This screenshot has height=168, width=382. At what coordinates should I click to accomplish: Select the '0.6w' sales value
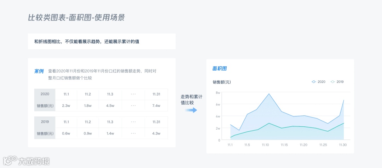66,133
